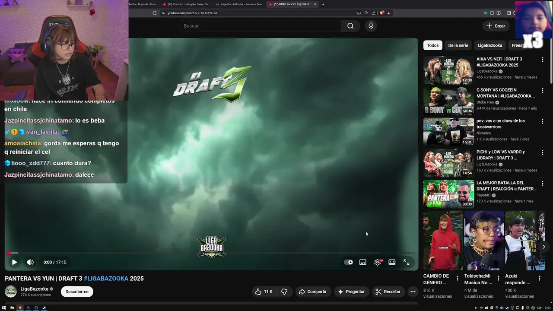Open PICHI y LOW VS VARDO title
This screenshot has height=311, width=553.
(x=501, y=155)
